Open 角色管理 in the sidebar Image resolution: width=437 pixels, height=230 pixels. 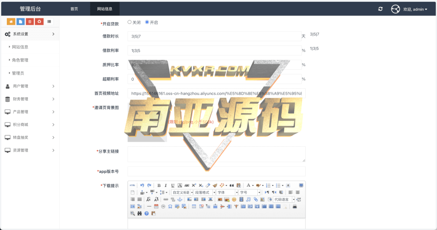click(x=20, y=60)
